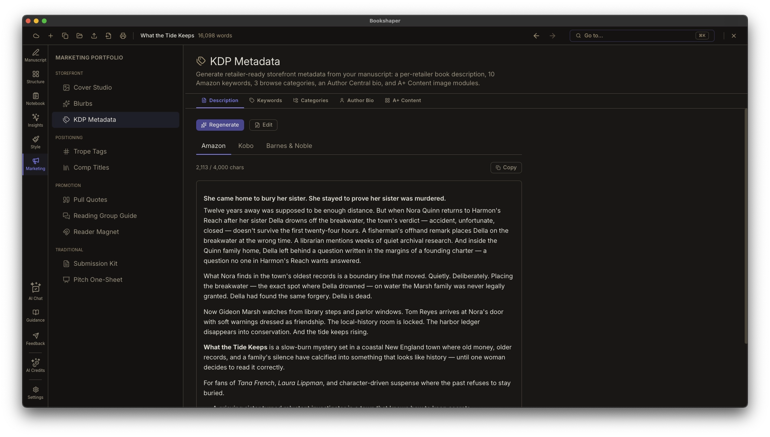Open the Style section in sidebar

coord(35,142)
